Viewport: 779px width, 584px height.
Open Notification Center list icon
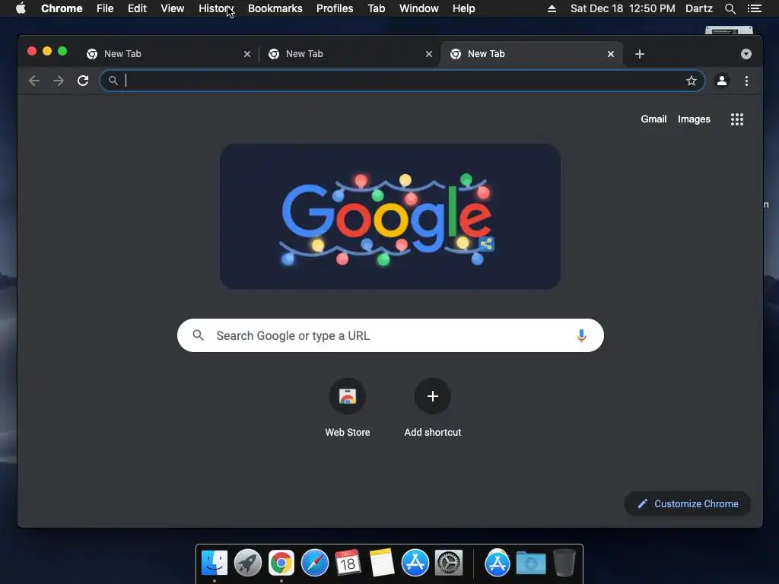point(754,8)
